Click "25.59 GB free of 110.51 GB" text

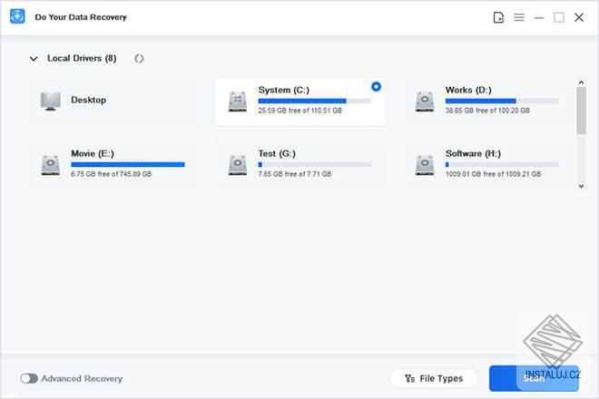(x=299, y=111)
